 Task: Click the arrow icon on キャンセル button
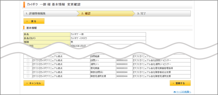tap(27, 83)
